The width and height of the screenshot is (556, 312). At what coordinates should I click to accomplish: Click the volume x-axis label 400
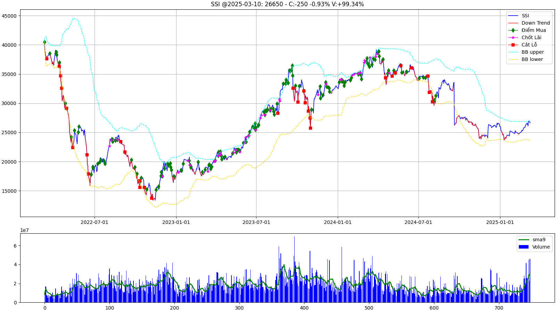(x=304, y=308)
